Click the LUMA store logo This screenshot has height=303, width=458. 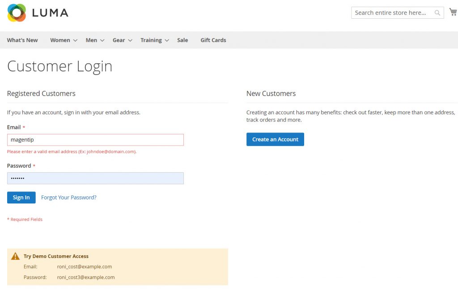point(37,13)
